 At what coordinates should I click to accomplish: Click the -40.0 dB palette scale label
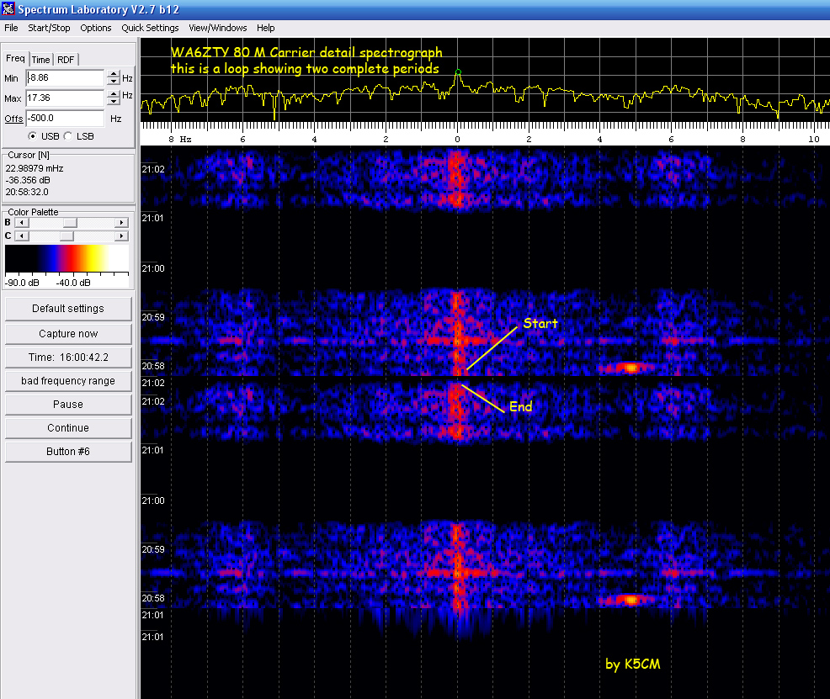coord(73,283)
